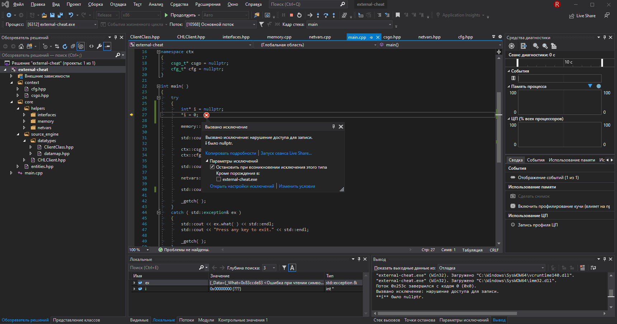This screenshot has width=617, height=324.
Task: Open the Кадр стека main dropdown
Action: (x=349, y=24)
